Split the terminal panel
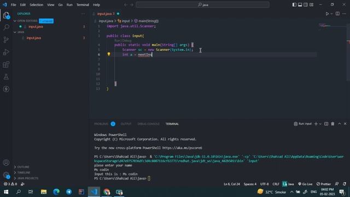This screenshot has height=197, width=350. coord(326,124)
